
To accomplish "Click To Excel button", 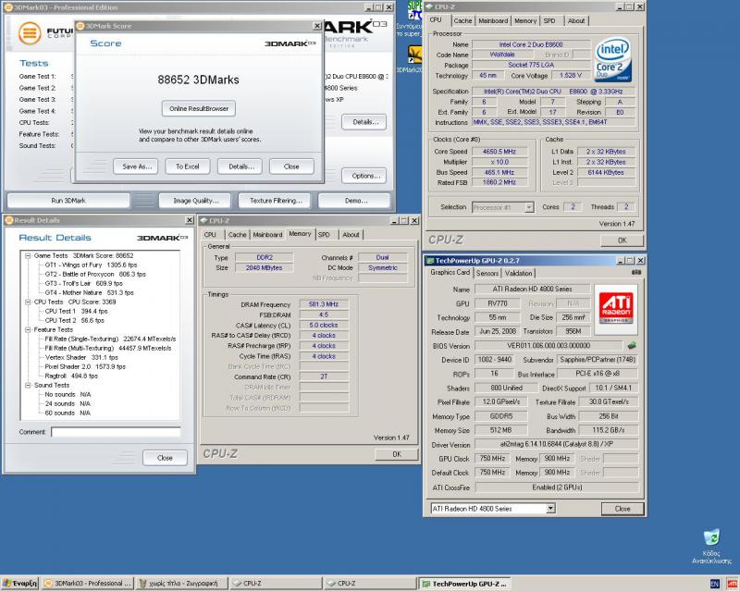I will (188, 166).
